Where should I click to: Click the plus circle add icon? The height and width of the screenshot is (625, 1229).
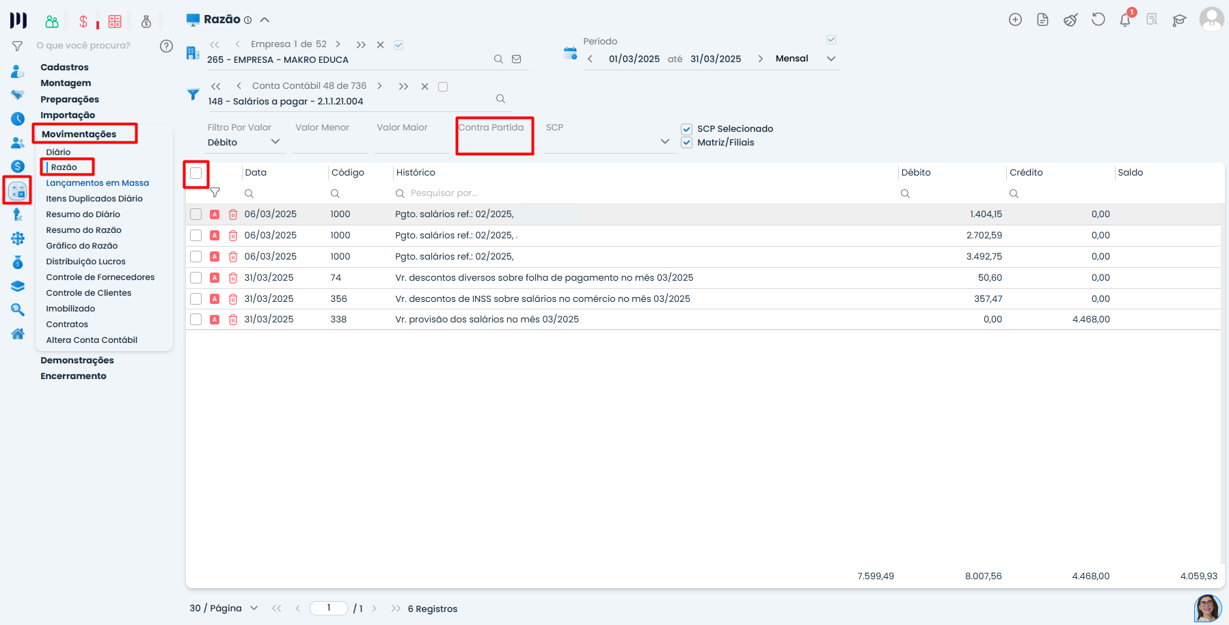tap(1015, 20)
